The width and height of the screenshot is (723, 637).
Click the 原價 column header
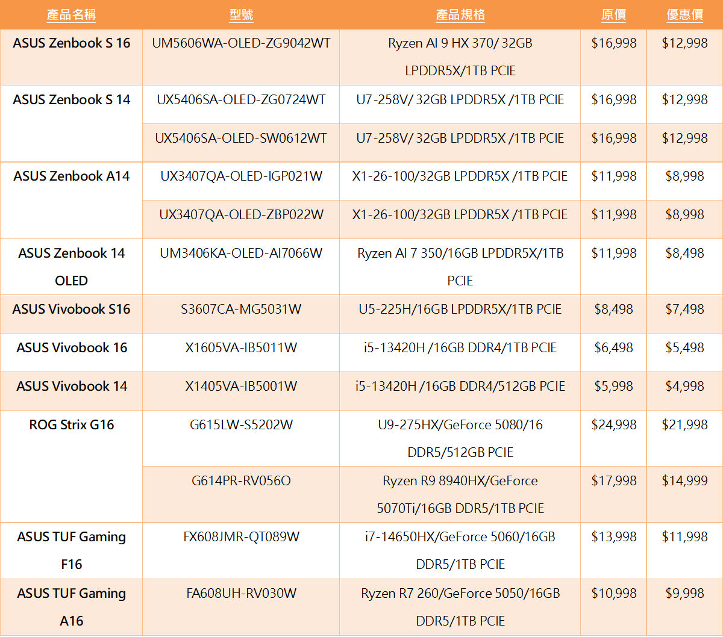(x=613, y=15)
